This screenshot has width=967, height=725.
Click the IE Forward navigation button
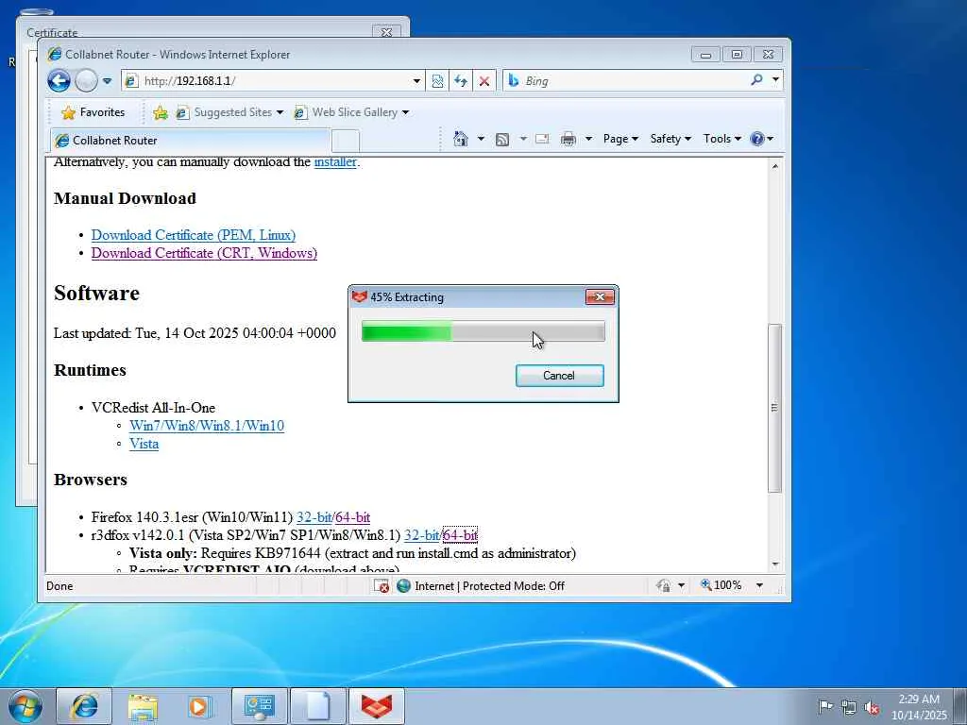click(x=86, y=81)
